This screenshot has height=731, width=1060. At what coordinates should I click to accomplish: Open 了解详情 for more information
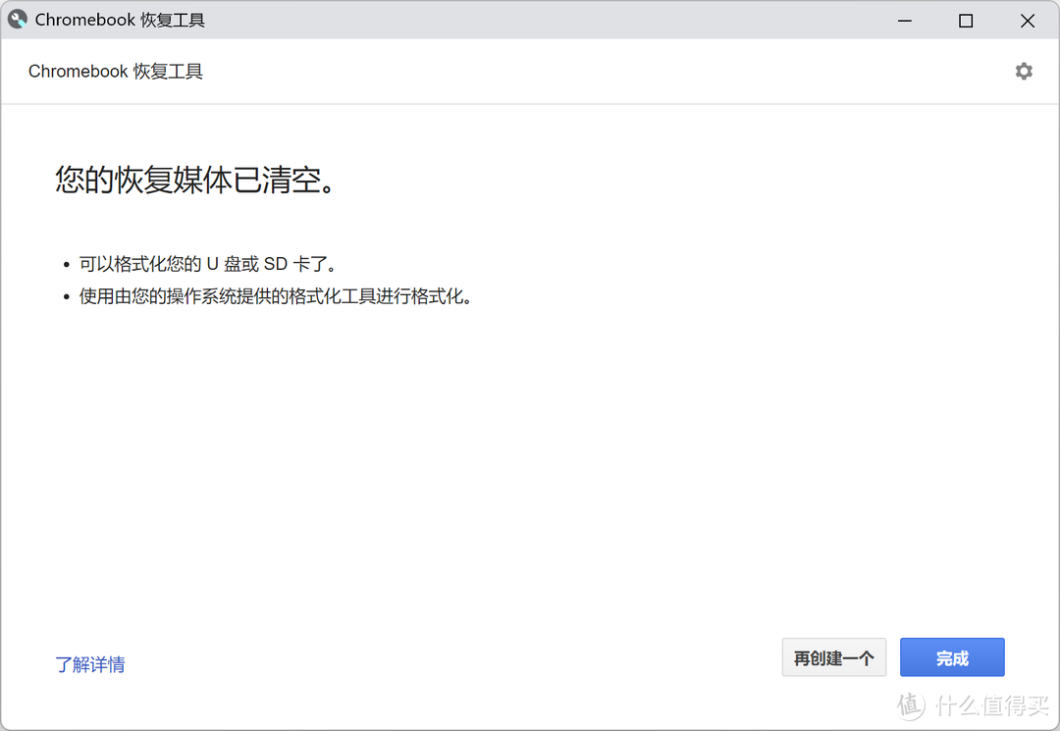[90, 664]
